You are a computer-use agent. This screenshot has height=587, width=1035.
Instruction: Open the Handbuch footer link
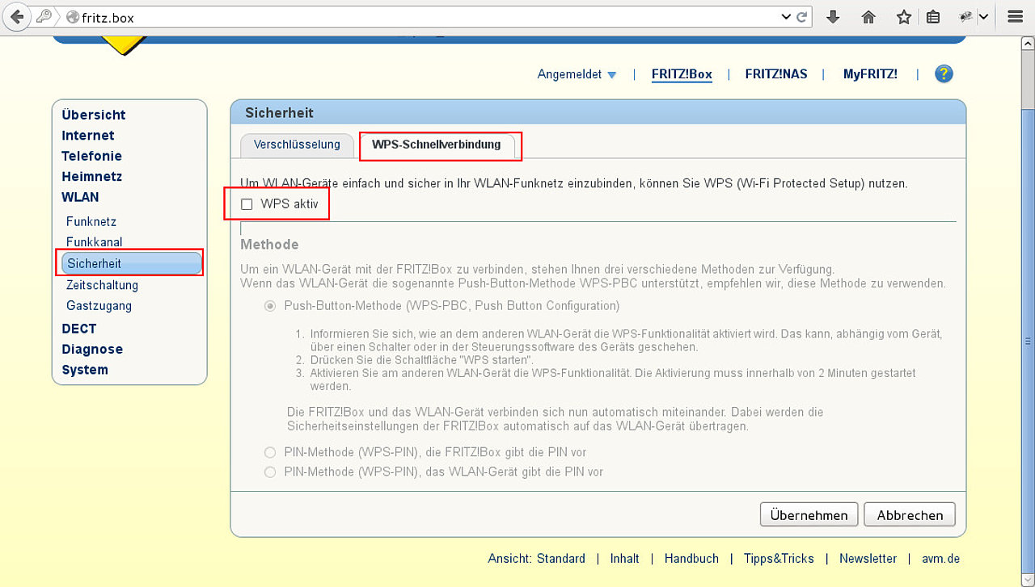point(691,559)
